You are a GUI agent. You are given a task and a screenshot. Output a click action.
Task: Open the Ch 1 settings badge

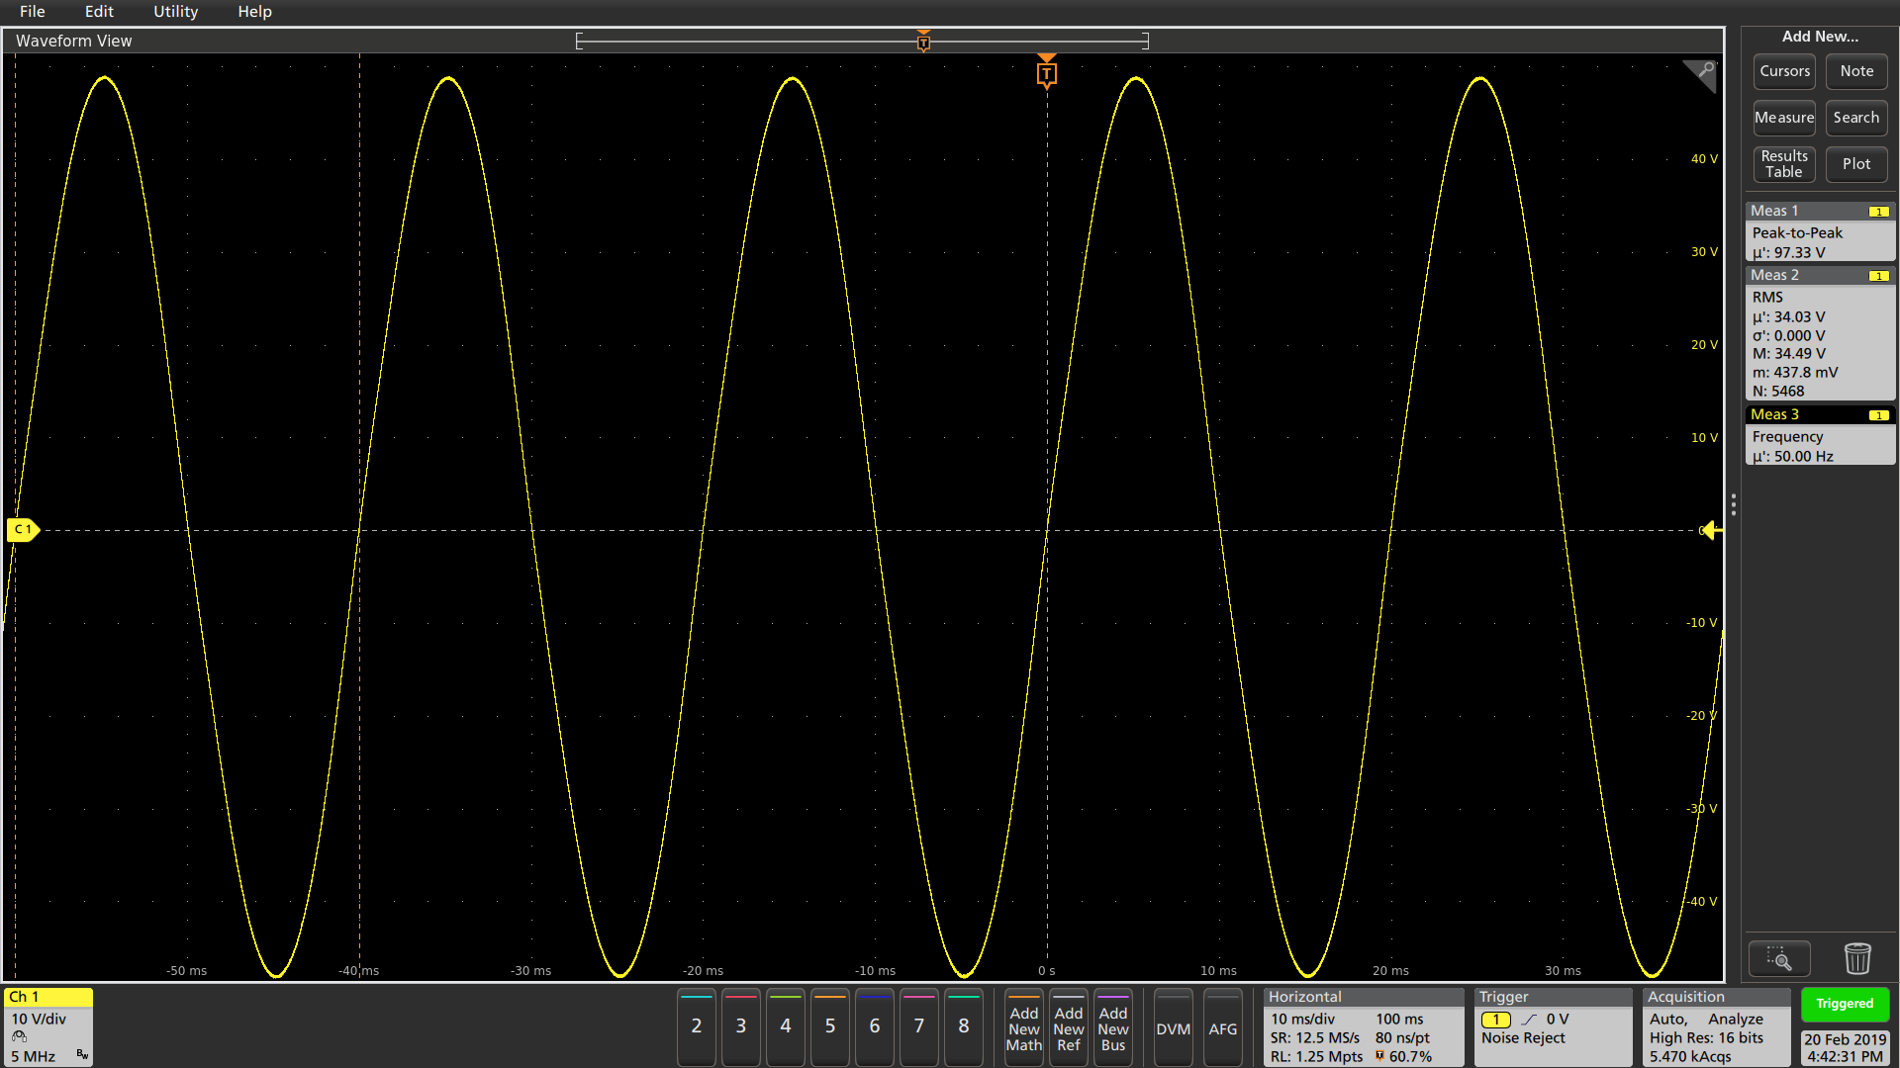coord(47,1026)
